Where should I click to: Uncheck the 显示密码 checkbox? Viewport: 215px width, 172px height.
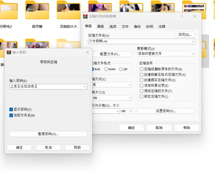tap(11, 109)
